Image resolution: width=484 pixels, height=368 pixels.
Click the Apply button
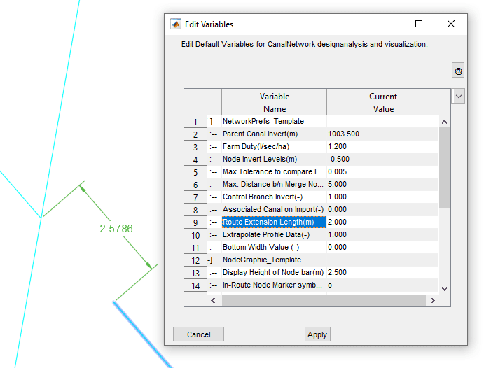click(x=317, y=334)
